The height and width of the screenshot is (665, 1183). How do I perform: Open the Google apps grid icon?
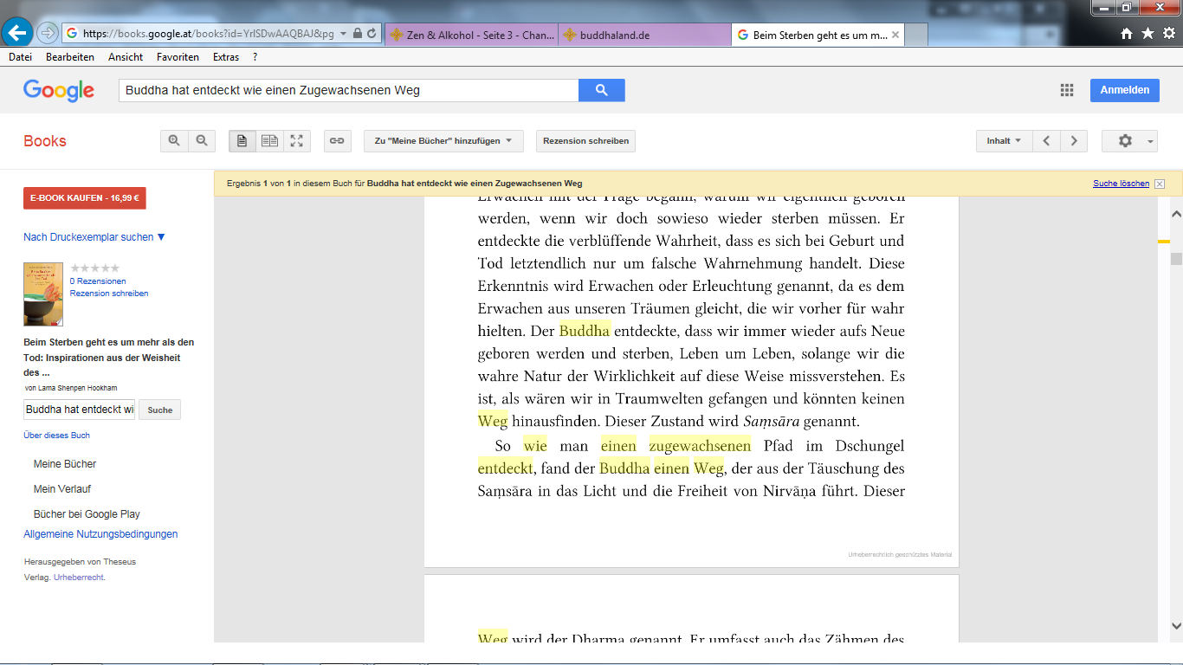tap(1067, 90)
